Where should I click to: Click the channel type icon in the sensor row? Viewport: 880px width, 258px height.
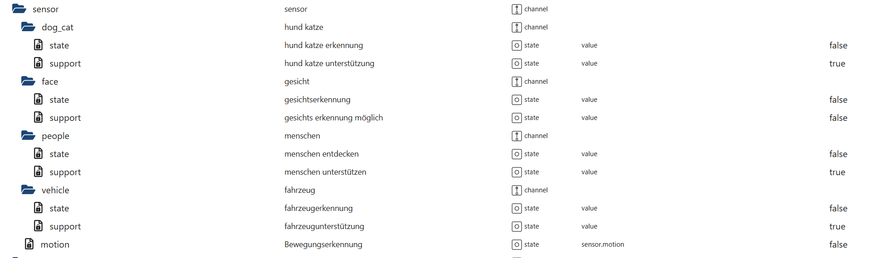(x=517, y=9)
